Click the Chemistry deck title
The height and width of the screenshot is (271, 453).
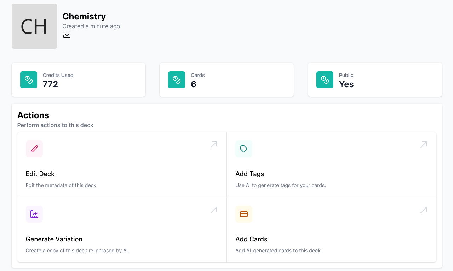(x=84, y=17)
